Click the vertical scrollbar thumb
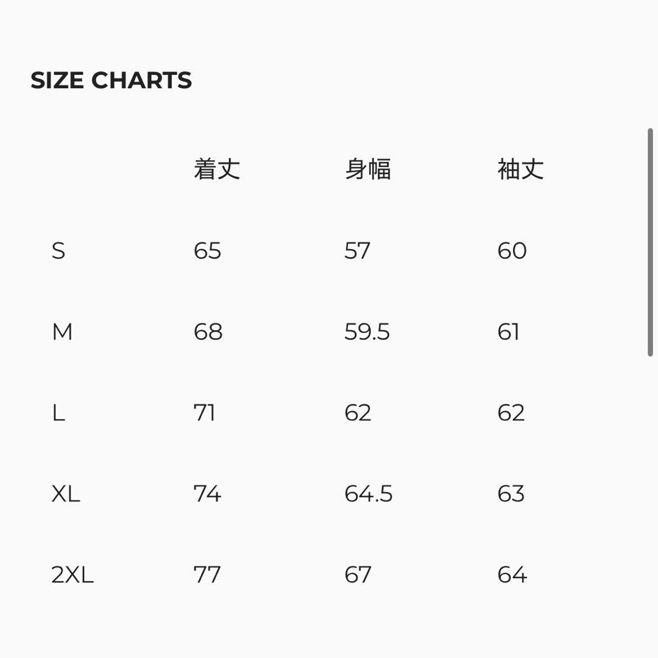 pos(650,242)
